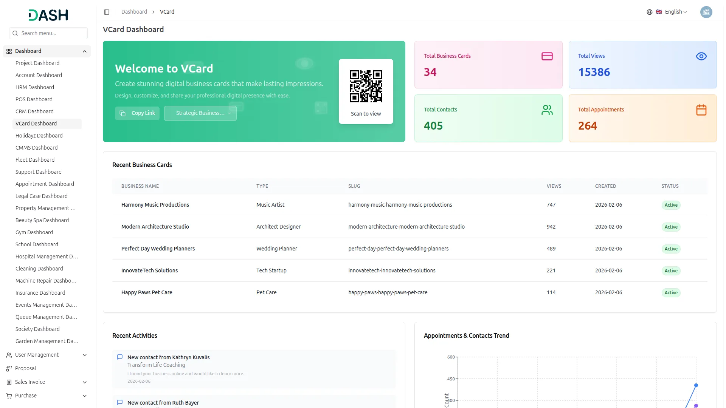Toggle the sidebar collapse icon

(107, 12)
